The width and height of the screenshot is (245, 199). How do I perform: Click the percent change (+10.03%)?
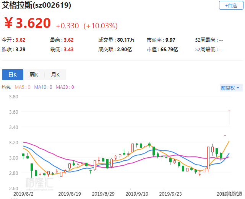pos(101,26)
